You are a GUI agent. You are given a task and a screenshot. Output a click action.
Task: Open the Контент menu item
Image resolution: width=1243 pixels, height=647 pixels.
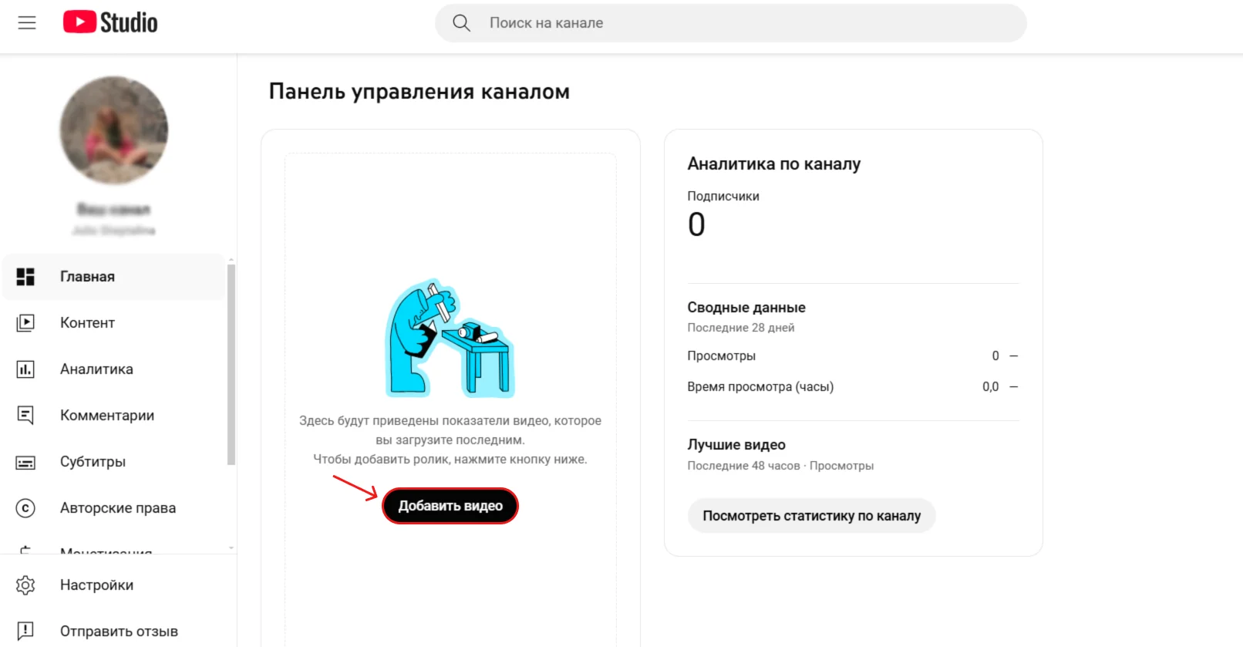tap(87, 323)
